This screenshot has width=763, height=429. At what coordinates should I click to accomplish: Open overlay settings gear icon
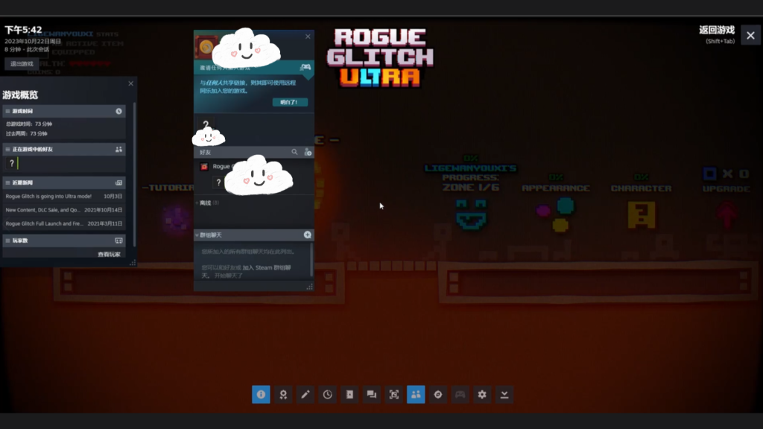[482, 395]
